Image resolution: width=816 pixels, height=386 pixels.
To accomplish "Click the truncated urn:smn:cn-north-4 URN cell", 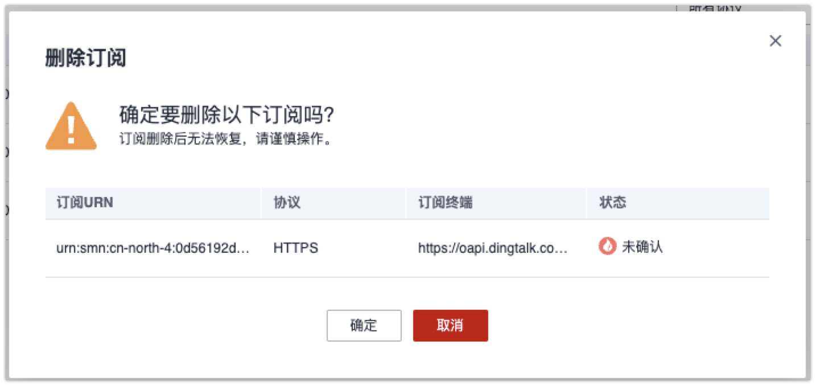I will 153,248.
